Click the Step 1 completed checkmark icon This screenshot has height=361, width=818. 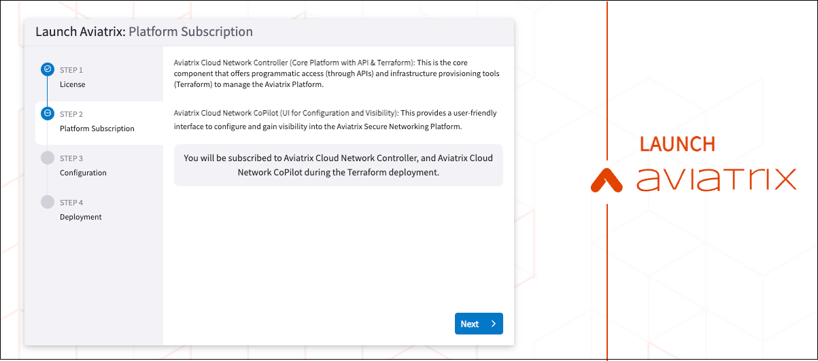point(47,69)
